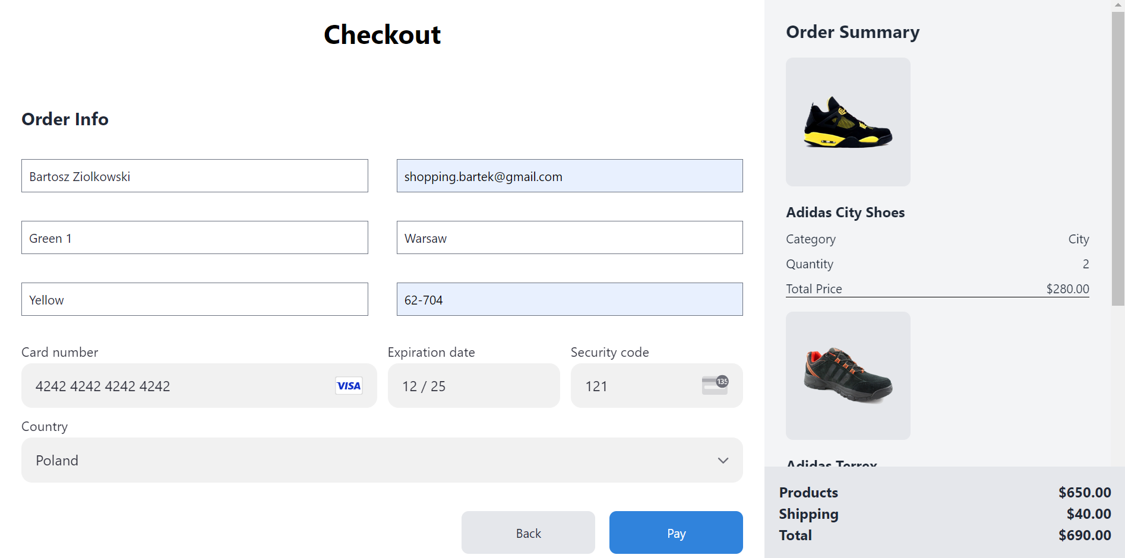Click the name field with Bartosz Ziolkowski
The width and height of the screenshot is (1125, 558).
194,176
